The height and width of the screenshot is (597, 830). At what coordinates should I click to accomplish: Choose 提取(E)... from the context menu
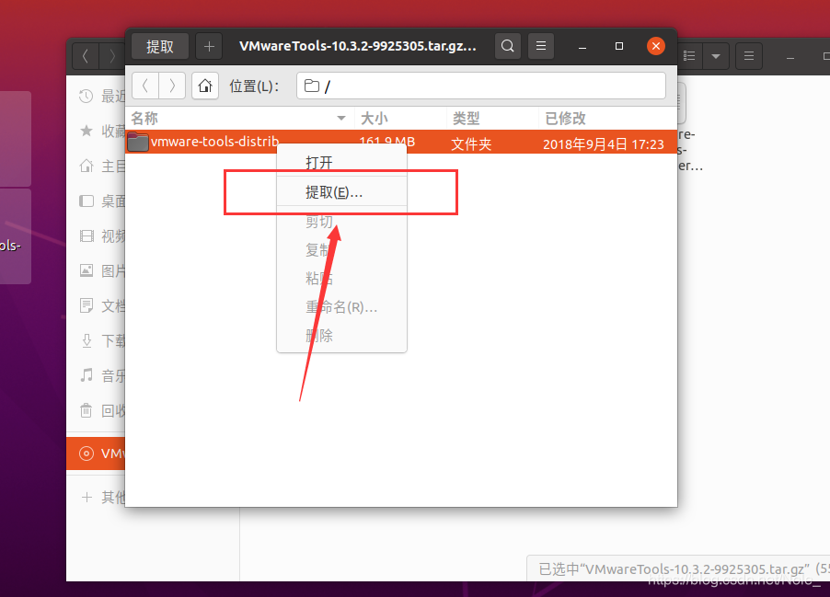coord(341,191)
